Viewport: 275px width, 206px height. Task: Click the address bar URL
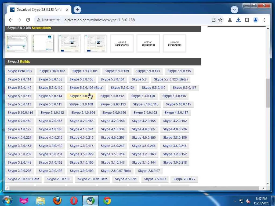[99, 20]
